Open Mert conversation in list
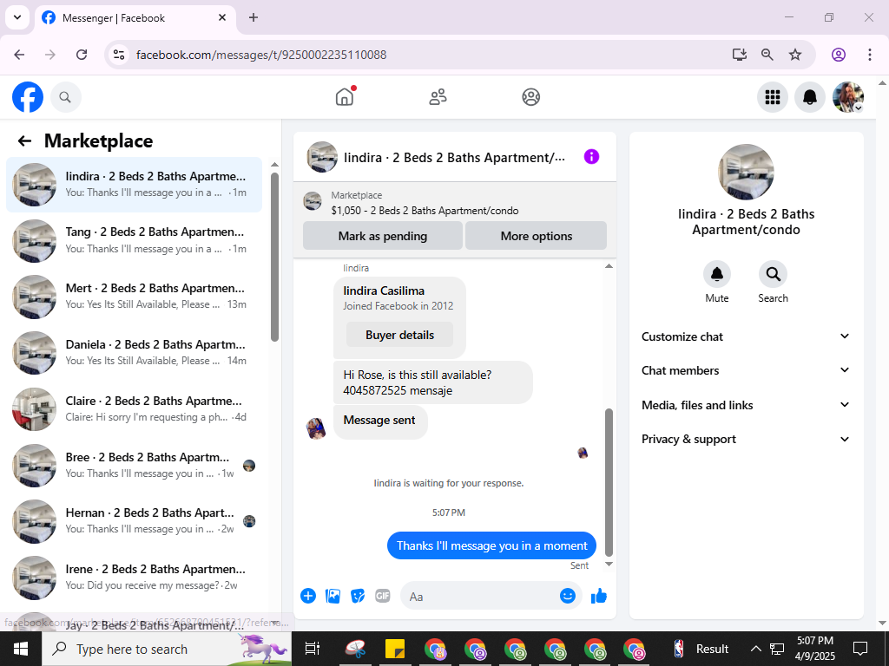 (135, 297)
